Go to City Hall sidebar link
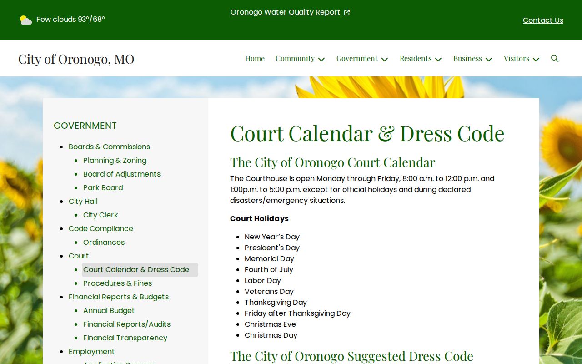Image resolution: width=582 pixels, height=364 pixels. [83, 201]
